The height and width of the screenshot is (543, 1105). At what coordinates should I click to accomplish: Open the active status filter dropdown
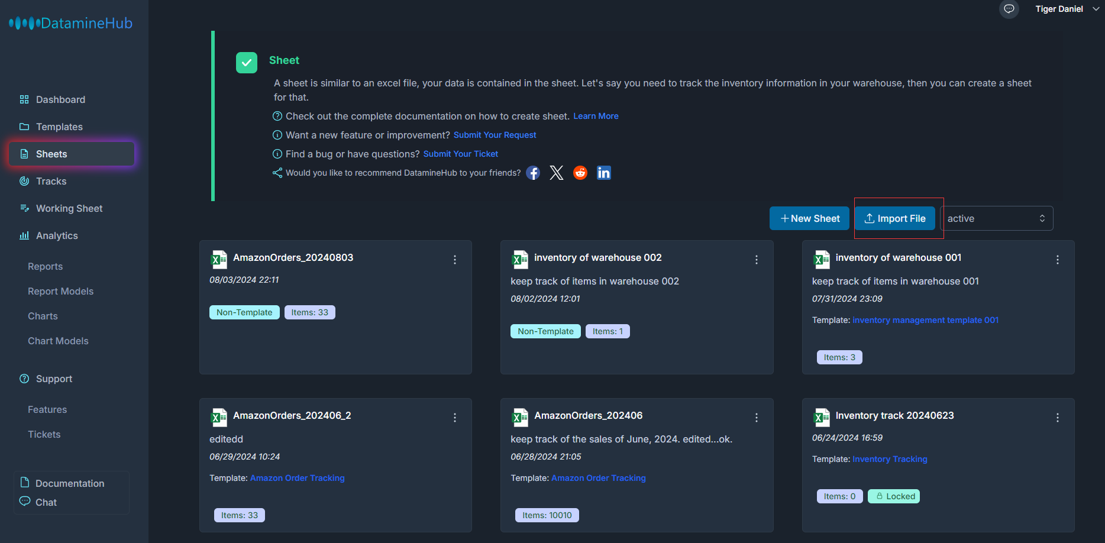[997, 218]
